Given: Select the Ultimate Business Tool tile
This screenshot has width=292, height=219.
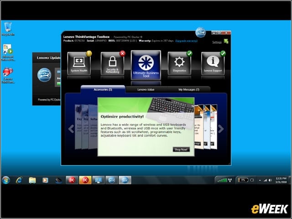Looking at the screenshot, I should (x=146, y=65).
